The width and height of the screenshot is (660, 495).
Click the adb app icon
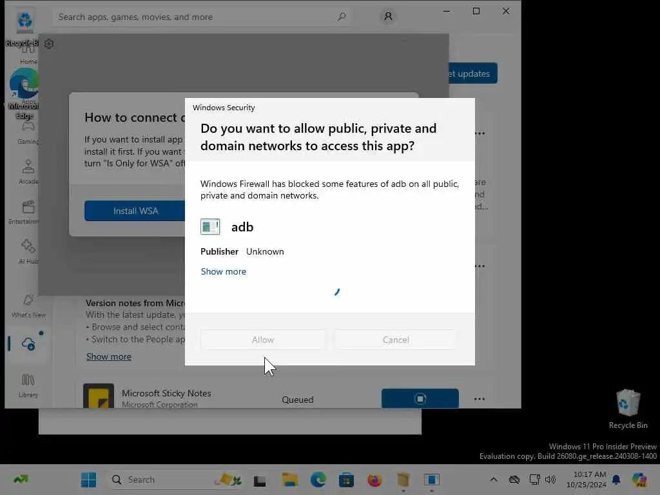tap(210, 227)
